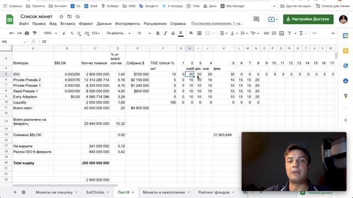This screenshot has width=353, height=198.
Task: Switch to the SolChicks sheet tab
Action: (x=95, y=193)
